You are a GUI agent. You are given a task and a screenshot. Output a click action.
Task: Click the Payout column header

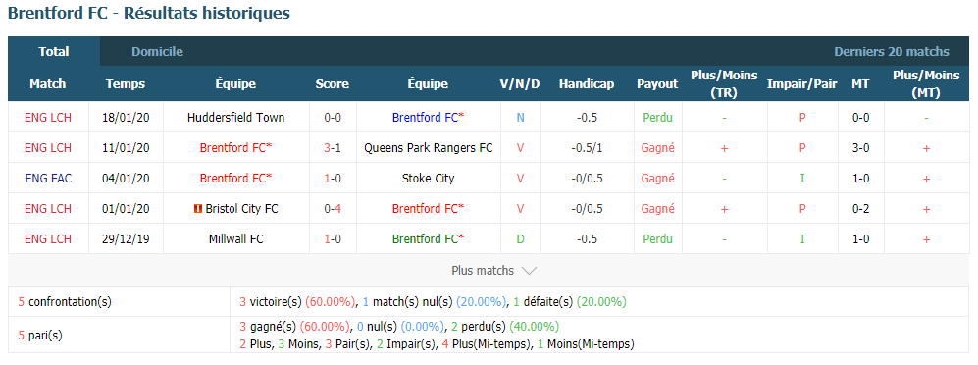tap(657, 84)
